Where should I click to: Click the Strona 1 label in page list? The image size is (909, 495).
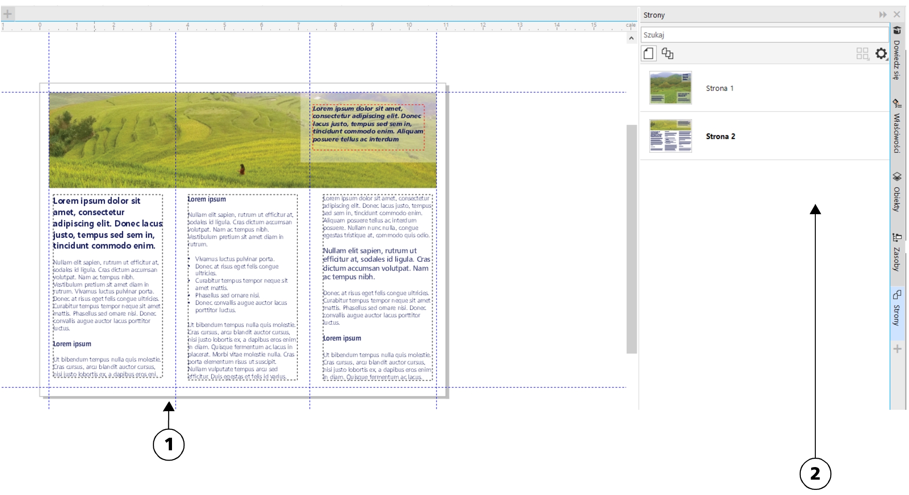tap(719, 88)
